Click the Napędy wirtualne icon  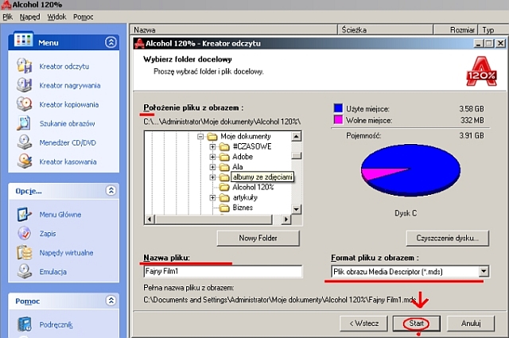click(25, 253)
